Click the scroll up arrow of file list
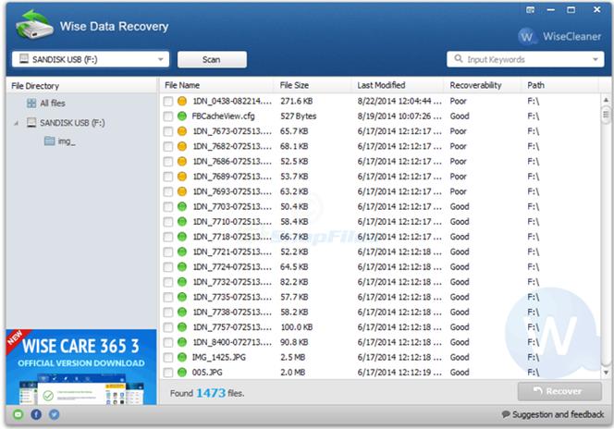The height and width of the screenshot is (429, 614). [606, 100]
